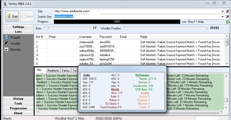Click the bot table scroll up arrow
Viewport: 231px width, 120px height.
pyautogui.click(x=227, y=36)
